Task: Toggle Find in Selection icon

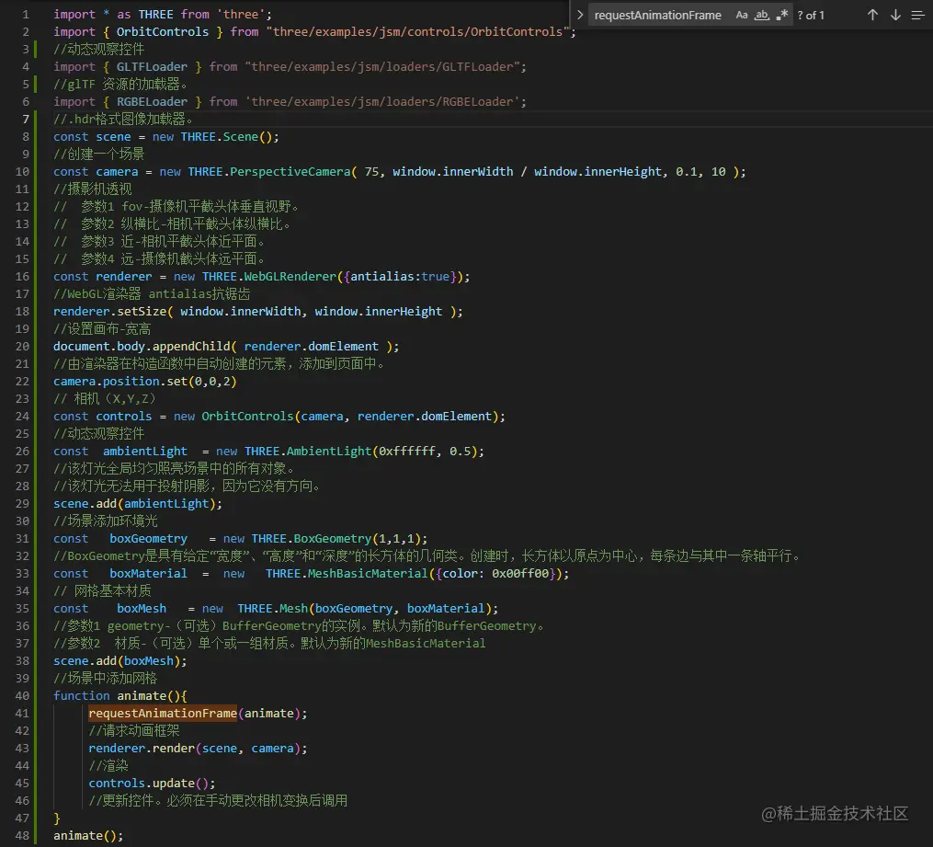Action: pyautogui.click(x=917, y=15)
